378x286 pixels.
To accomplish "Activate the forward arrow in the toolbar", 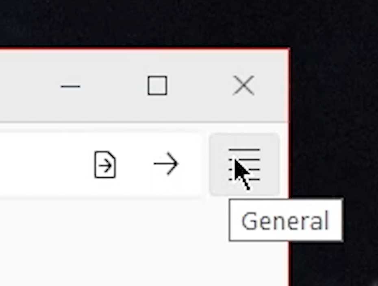I will 166,164.
